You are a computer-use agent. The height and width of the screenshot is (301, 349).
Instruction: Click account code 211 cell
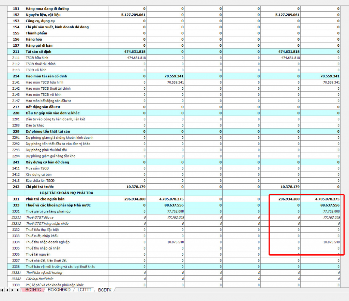pyautogui.click(x=16, y=52)
